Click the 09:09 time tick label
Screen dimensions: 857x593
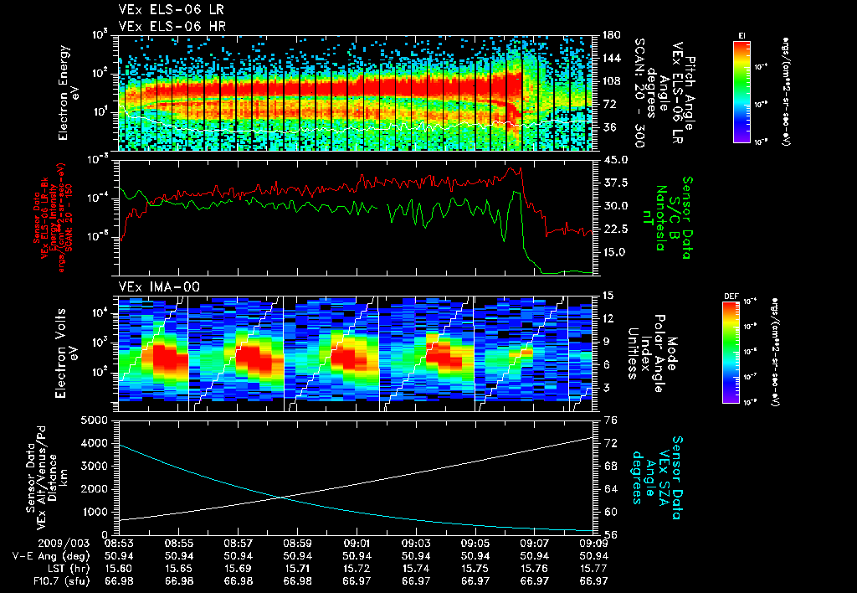[x=593, y=544]
